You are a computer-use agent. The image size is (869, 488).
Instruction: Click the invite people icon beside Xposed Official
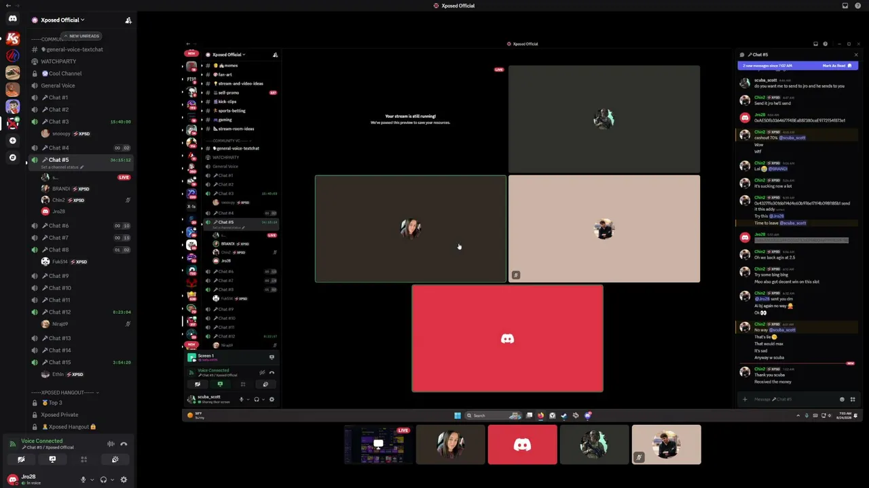tap(128, 20)
